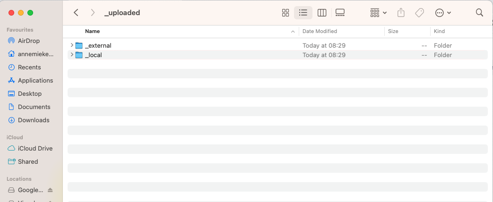The width and height of the screenshot is (493, 202).
Task: Open iCloud Drive in sidebar
Action: [35, 148]
